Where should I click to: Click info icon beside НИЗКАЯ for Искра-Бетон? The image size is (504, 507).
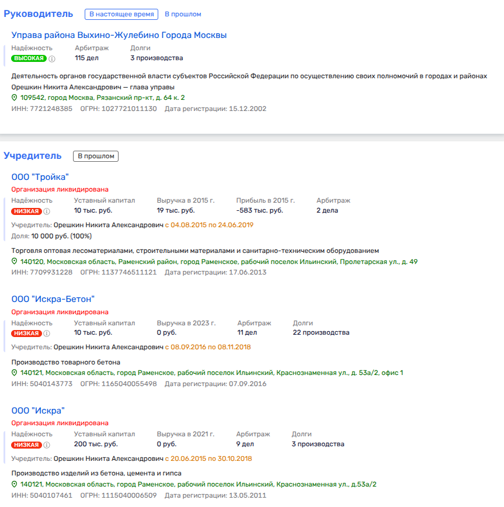47,334
